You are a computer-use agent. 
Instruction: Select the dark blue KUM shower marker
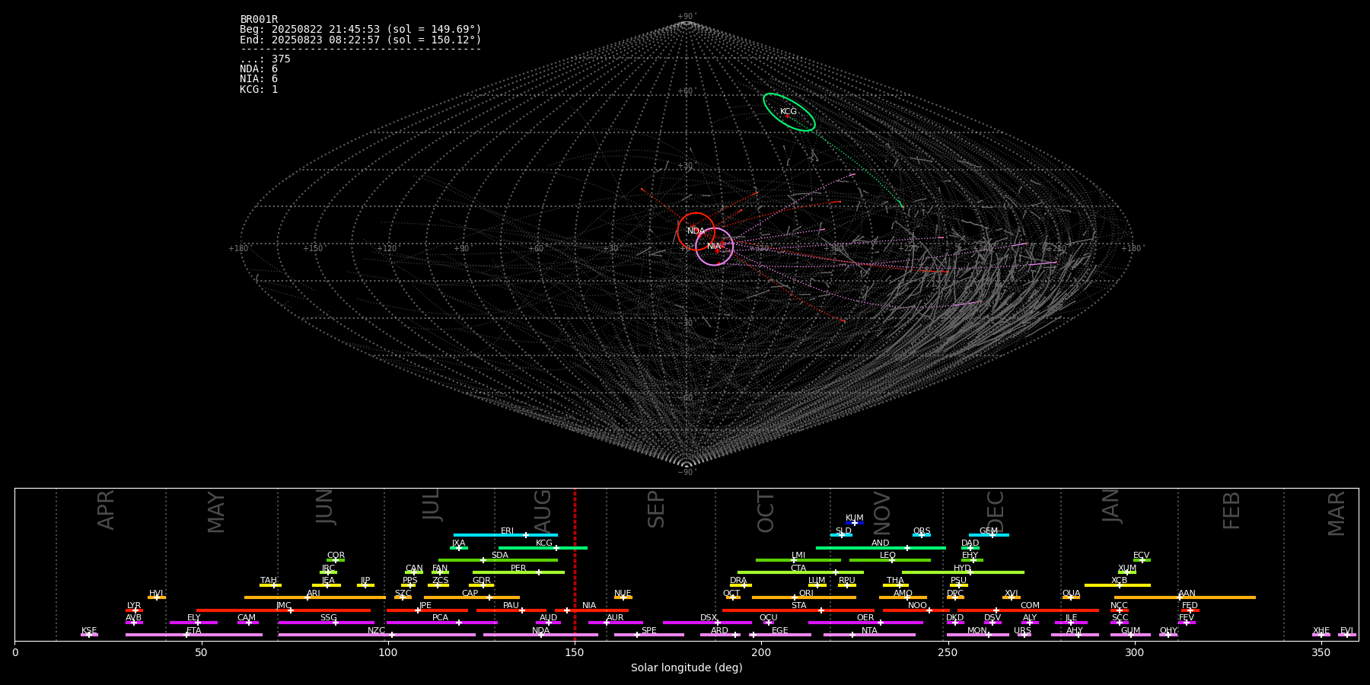click(x=855, y=523)
